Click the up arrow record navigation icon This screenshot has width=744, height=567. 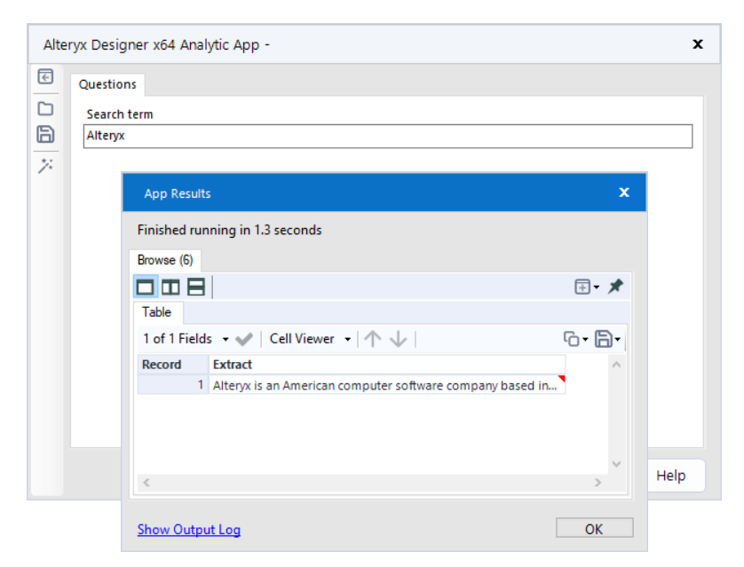point(373,338)
